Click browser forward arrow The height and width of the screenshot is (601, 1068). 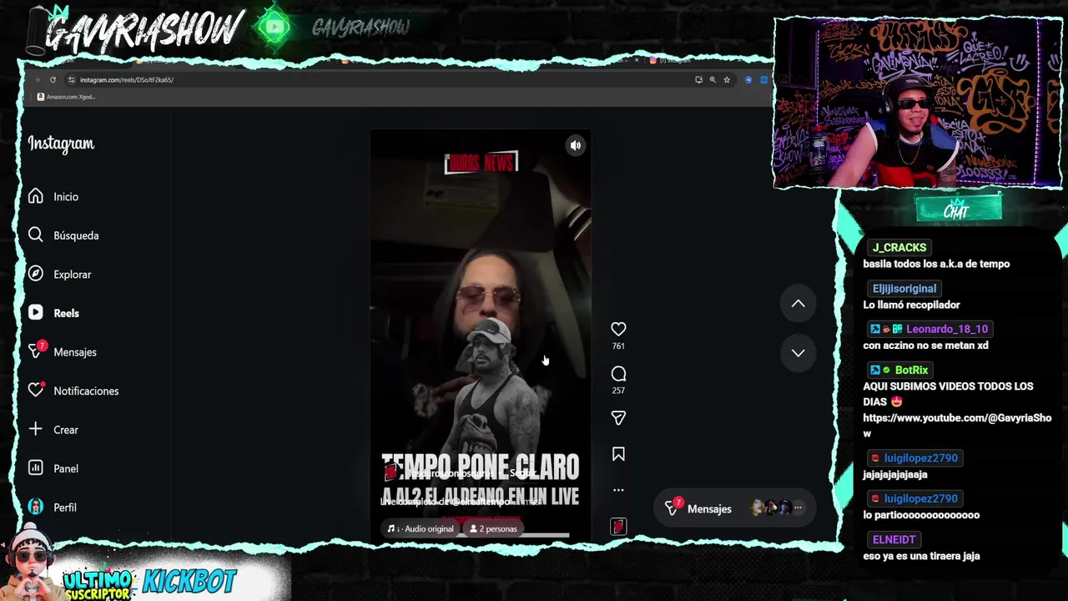[37, 80]
